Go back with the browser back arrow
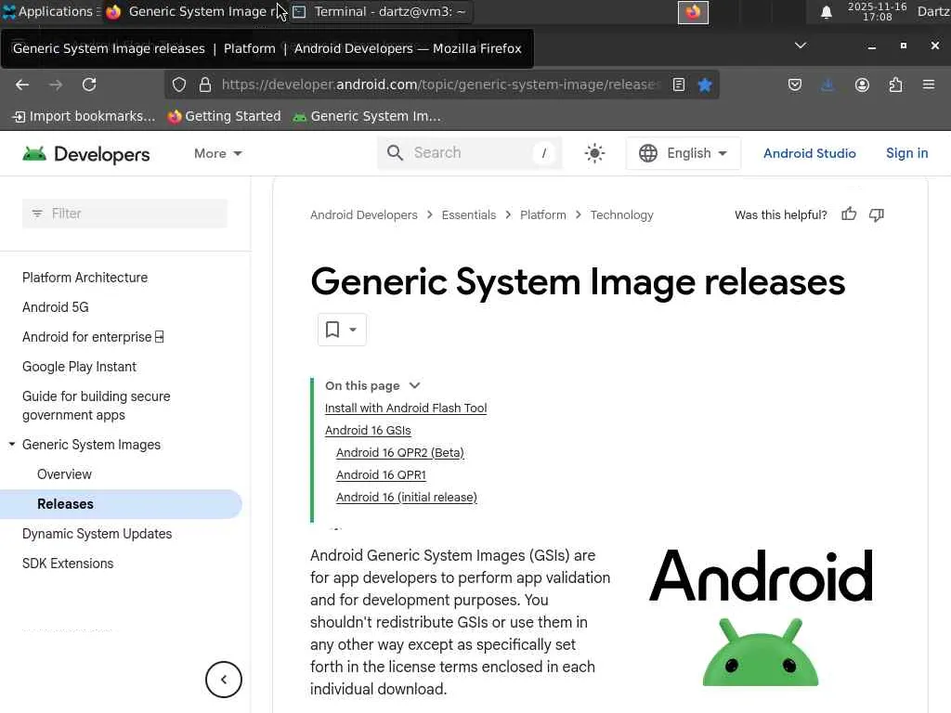This screenshot has height=713, width=951. [x=22, y=84]
